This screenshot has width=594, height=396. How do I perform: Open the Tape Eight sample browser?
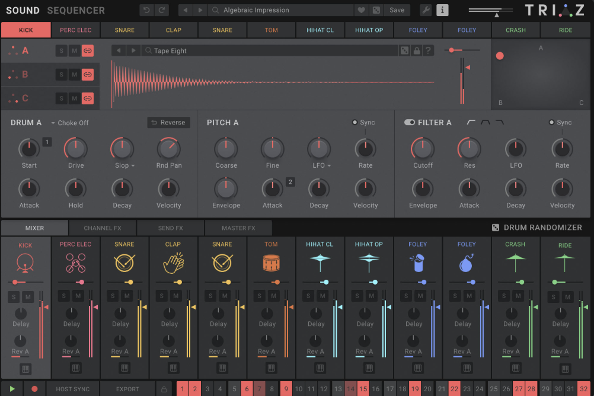pos(270,51)
